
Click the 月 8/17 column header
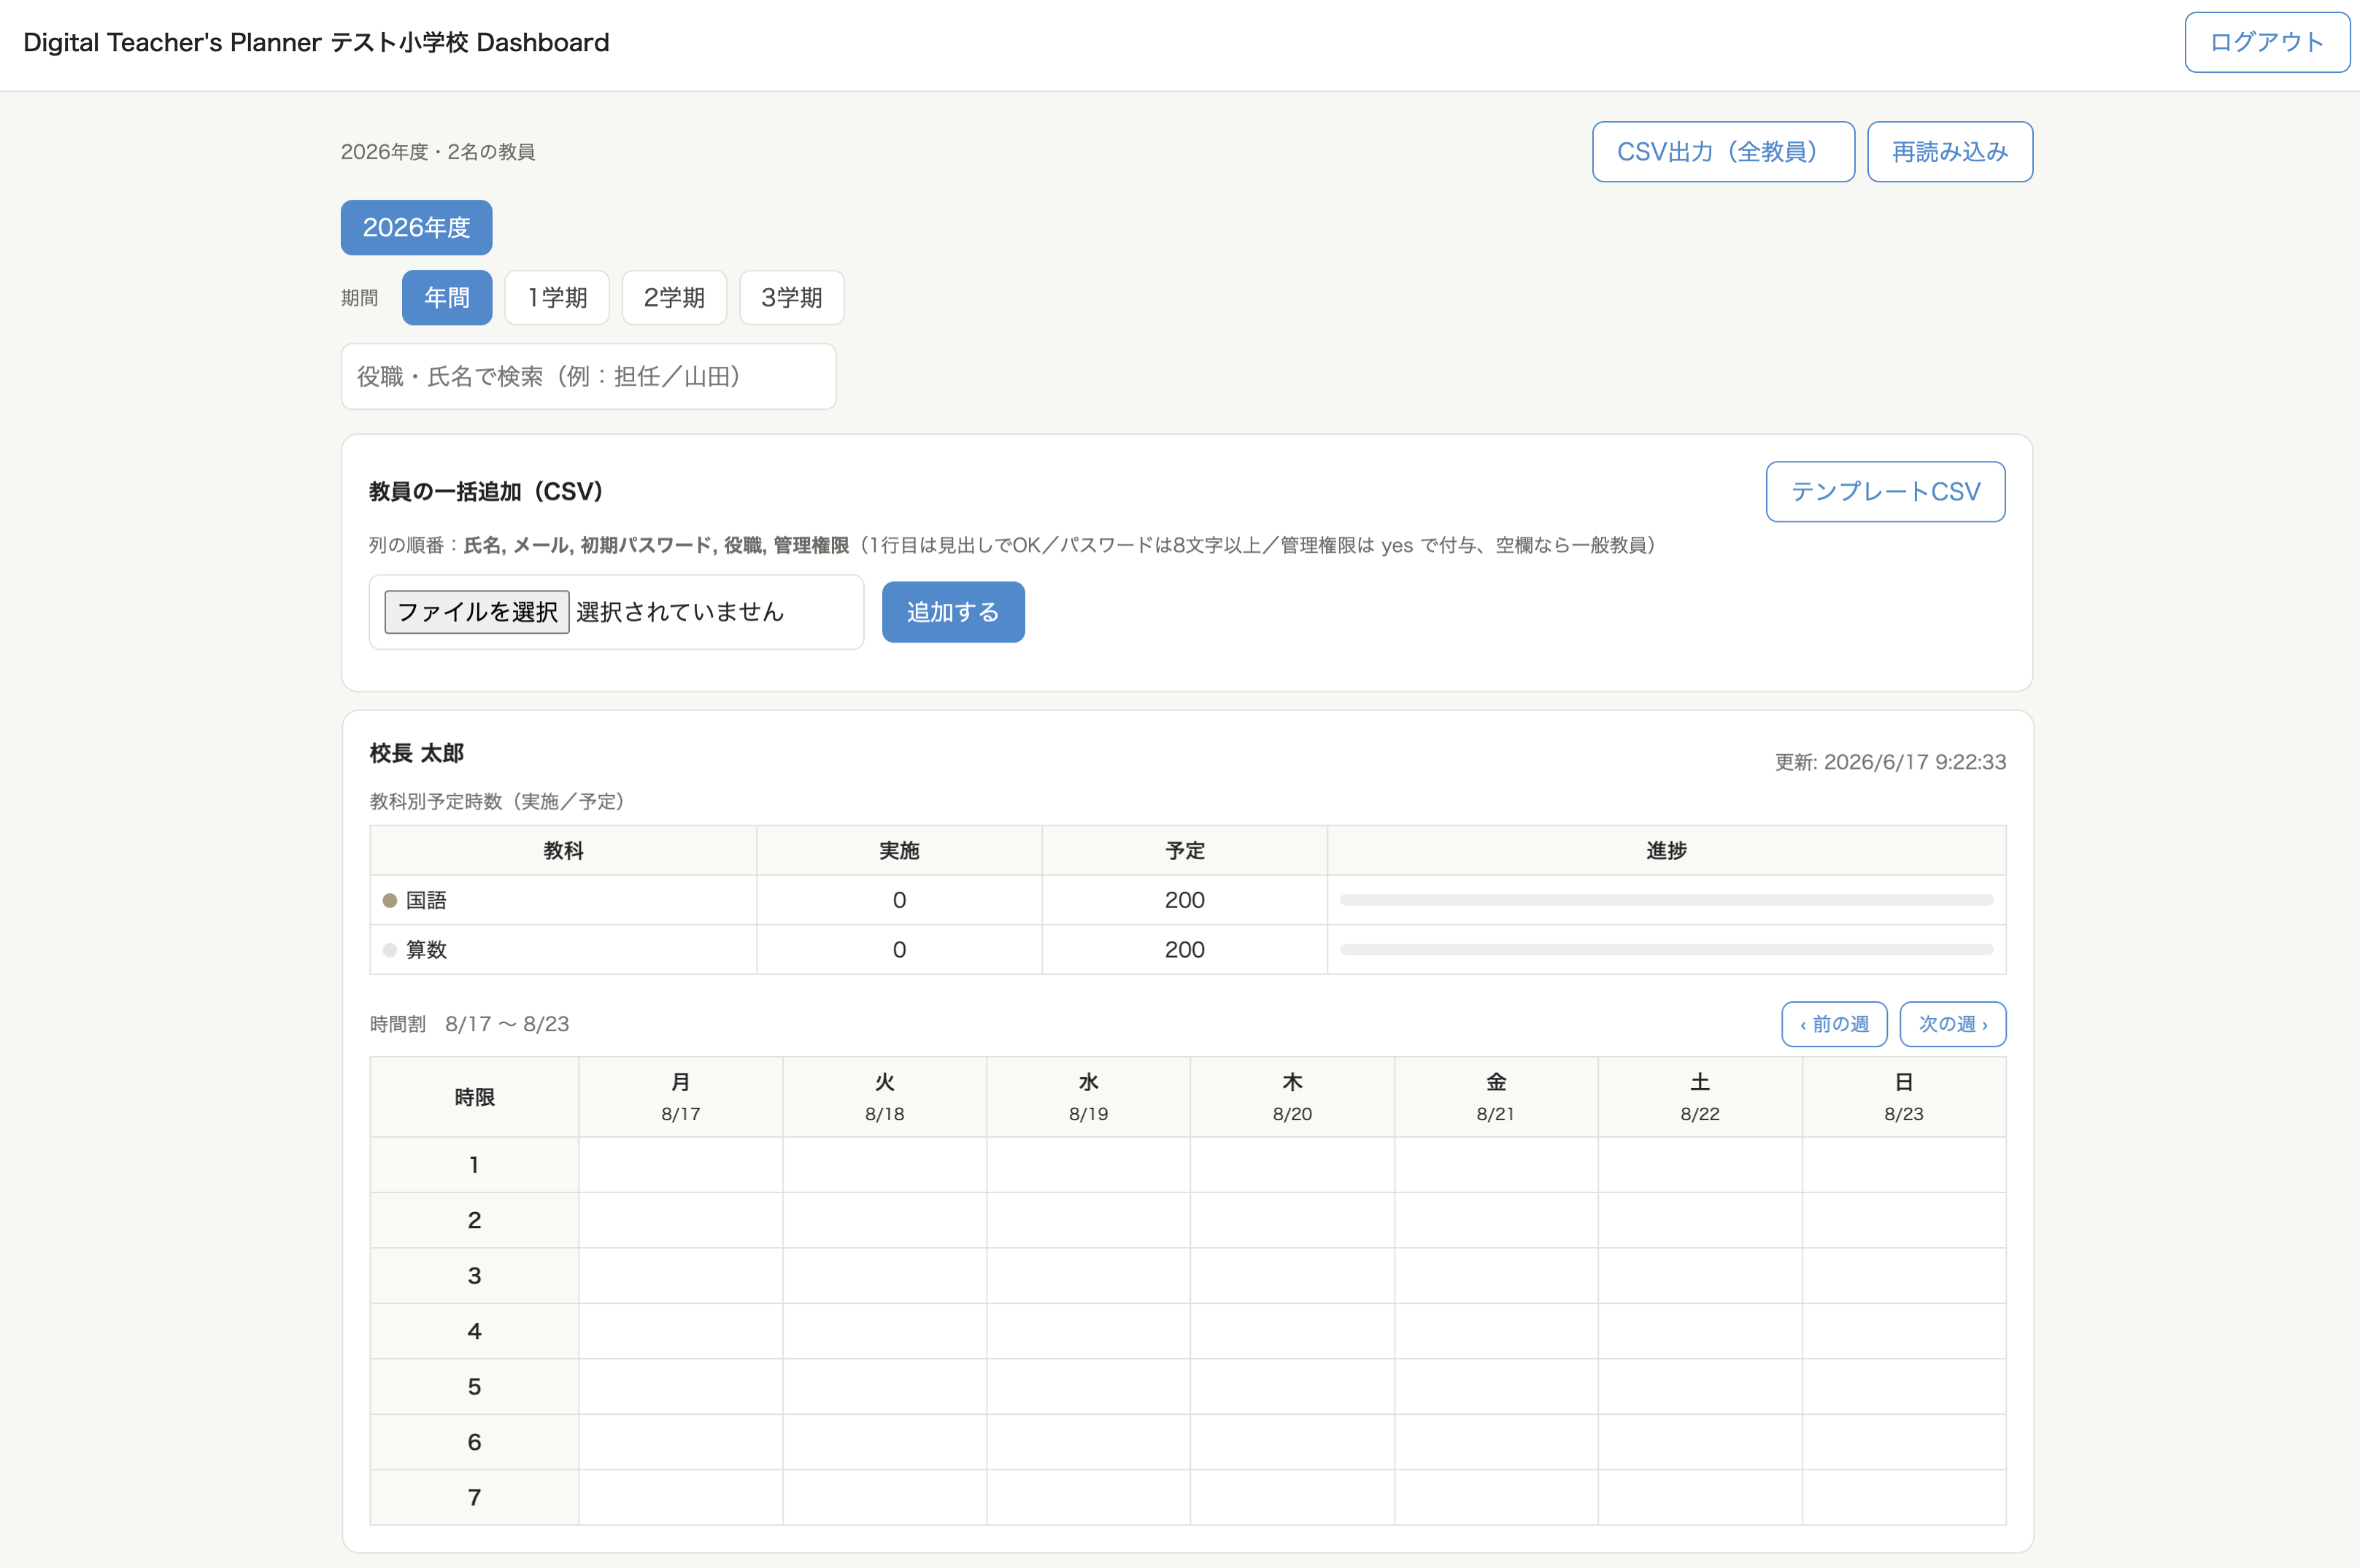point(680,1097)
